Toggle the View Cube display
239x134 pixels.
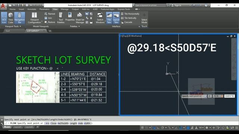(10, 18)
